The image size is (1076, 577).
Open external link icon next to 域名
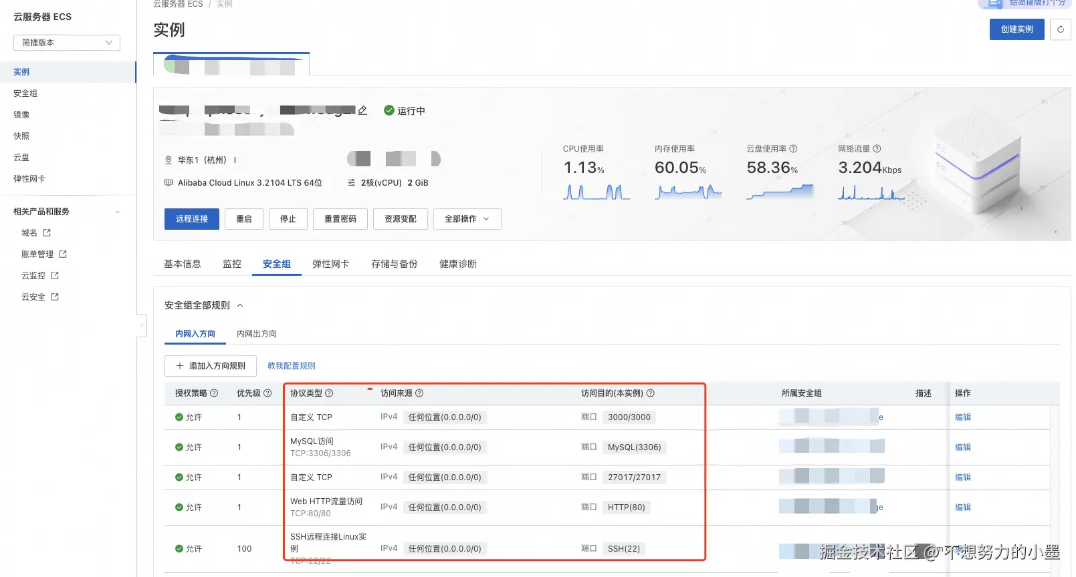point(47,233)
